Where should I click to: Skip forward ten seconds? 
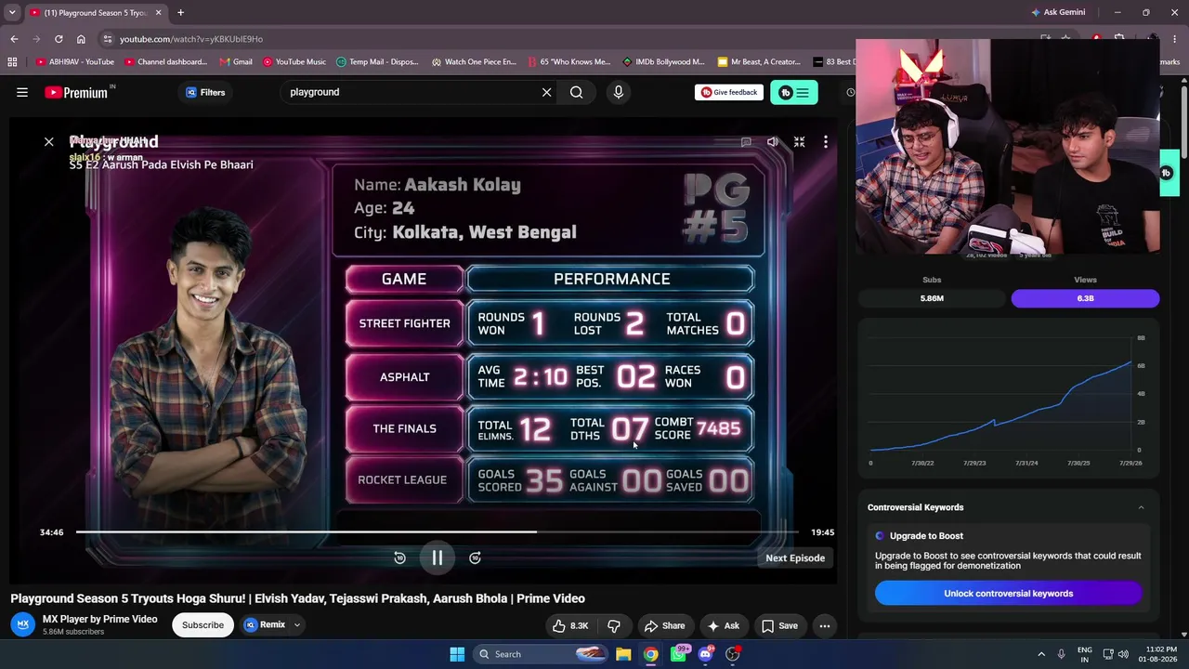(x=475, y=557)
